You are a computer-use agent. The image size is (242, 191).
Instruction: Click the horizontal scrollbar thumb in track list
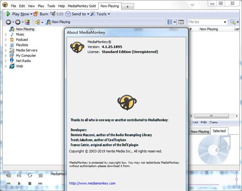pos(211,116)
